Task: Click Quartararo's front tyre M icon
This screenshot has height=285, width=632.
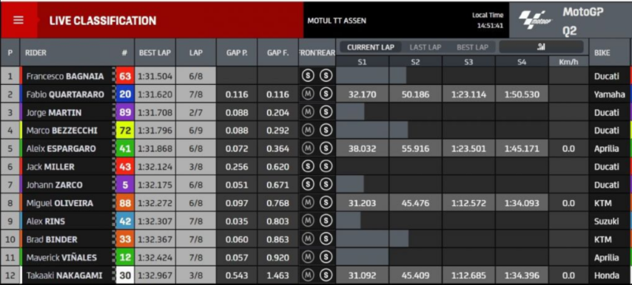Action: coord(308,94)
